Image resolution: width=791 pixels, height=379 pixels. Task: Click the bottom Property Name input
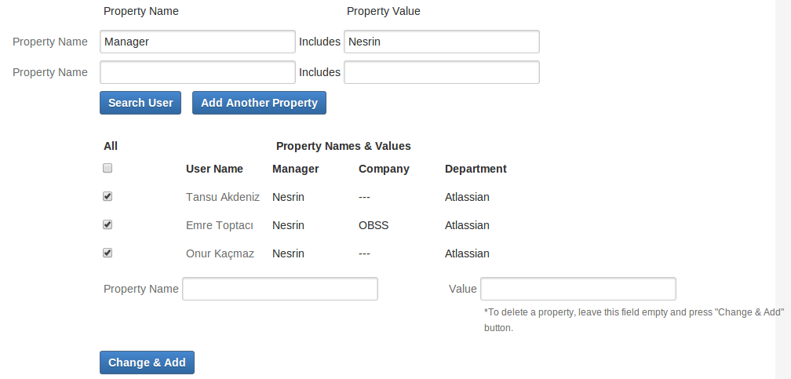(280, 289)
